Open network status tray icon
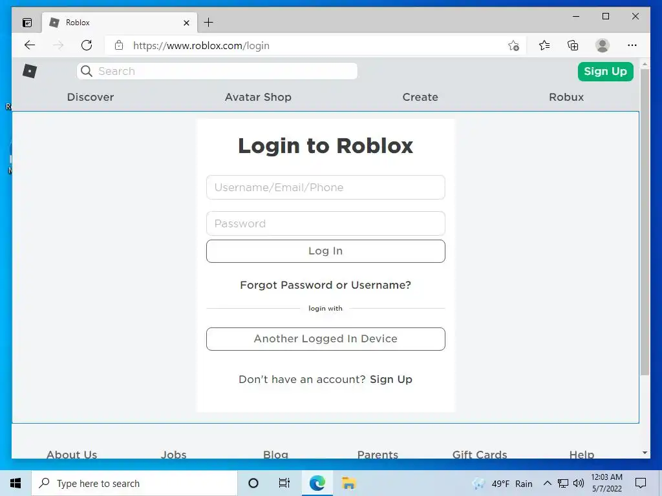The height and width of the screenshot is (496, 662). point(563,483)
